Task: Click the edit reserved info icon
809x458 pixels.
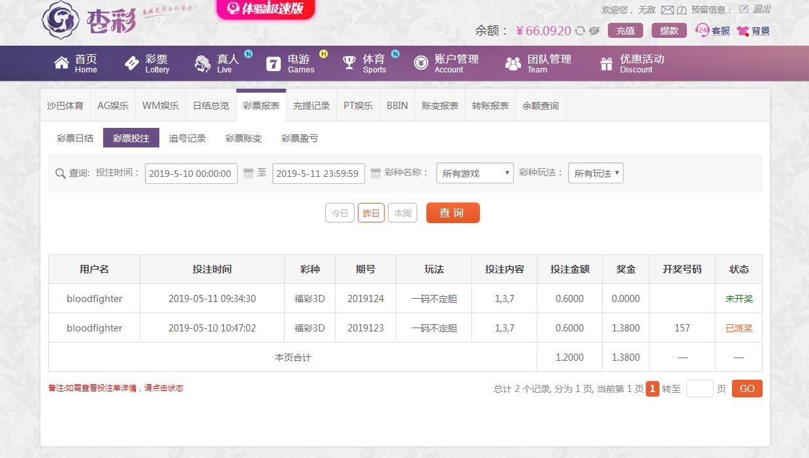Action: (x=744, y=9)
